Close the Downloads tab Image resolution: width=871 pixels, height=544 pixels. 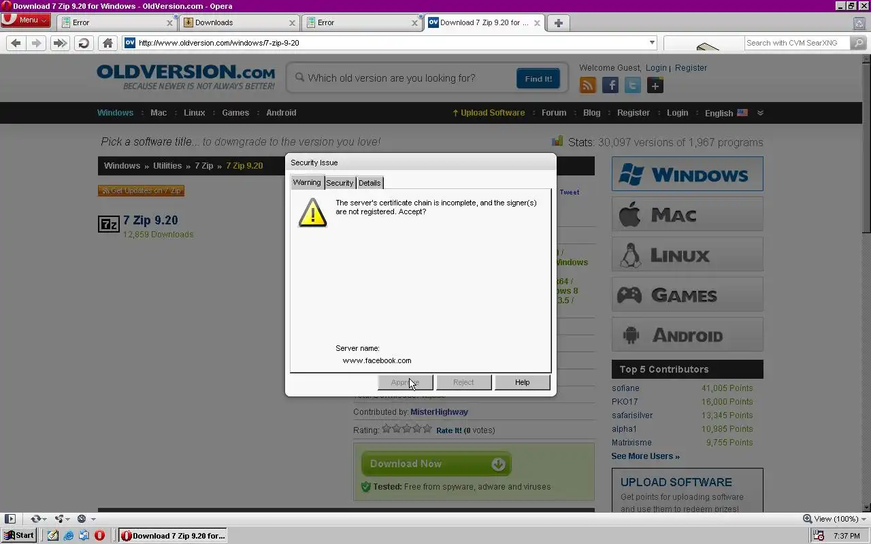[x=292, y=22]
